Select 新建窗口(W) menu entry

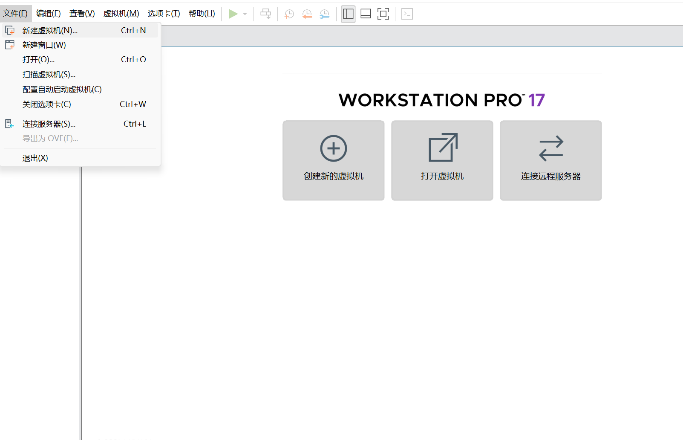click(x=80, y=45)
